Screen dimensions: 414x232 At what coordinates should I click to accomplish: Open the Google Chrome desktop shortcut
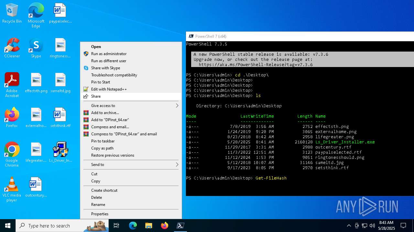click(12, 155)
